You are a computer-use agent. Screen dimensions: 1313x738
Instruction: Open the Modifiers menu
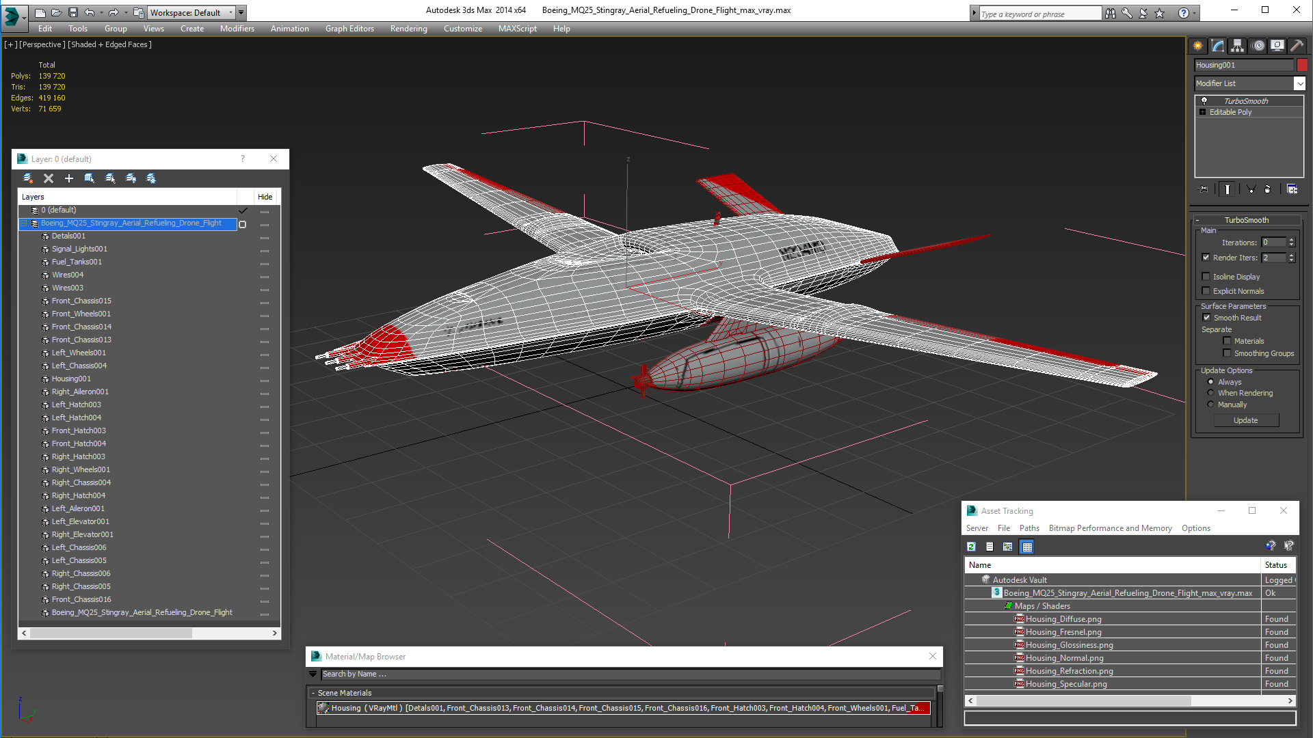[x=237, y=29]
